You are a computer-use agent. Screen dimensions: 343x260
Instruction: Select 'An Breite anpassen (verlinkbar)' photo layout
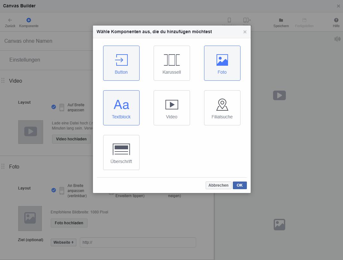pyautogui.click(x=54, y=190)
